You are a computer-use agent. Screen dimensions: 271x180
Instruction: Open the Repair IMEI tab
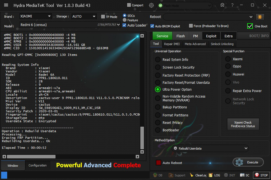pos(172,44)
